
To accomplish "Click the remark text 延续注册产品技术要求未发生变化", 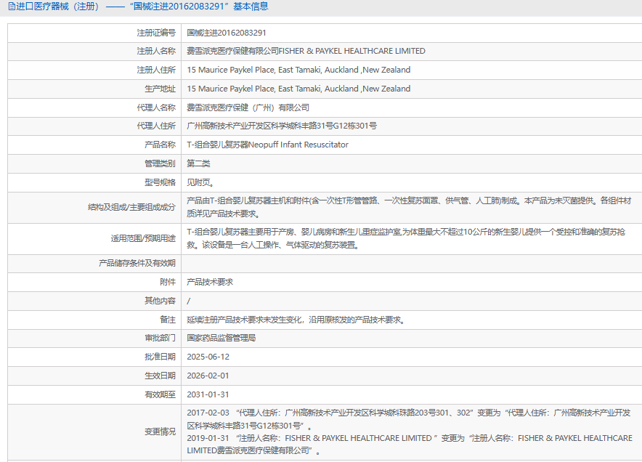I will (x=296, y=320).
